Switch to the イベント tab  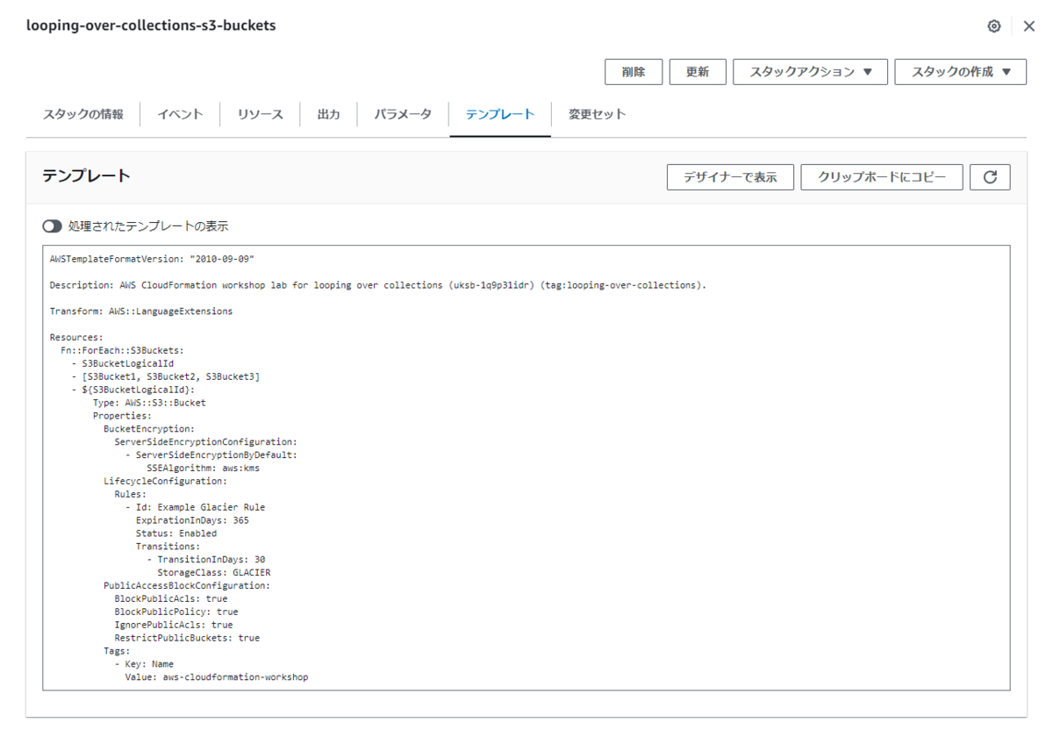pyautogui.click(x=179, y=113)
